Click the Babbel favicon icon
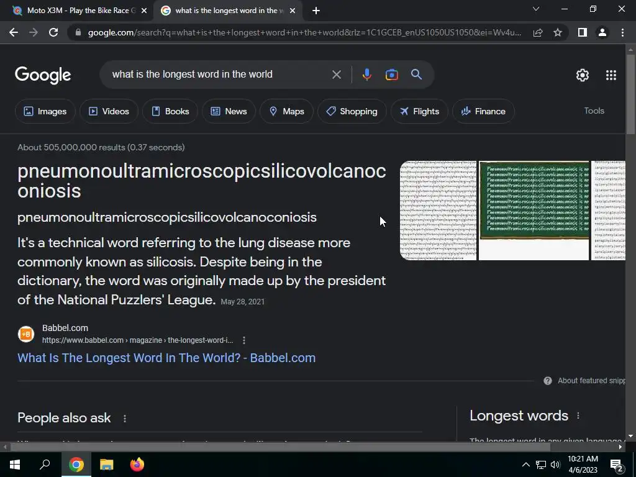636x477 pixels. (26, 334)
